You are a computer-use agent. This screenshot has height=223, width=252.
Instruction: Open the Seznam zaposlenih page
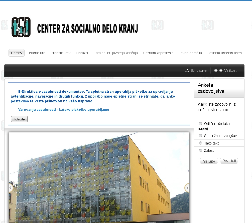[x=158, y=53]
